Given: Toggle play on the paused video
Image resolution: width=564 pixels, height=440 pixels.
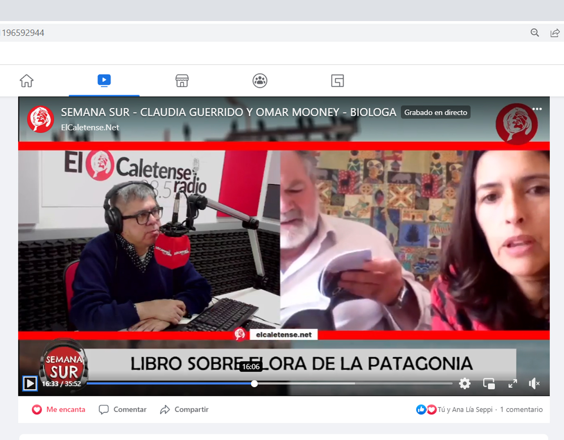Looking at the screenshot, I should (29, 383).
